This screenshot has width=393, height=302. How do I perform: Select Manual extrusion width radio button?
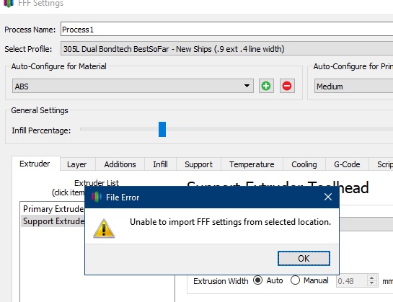pyautogui.click(x=295, y=280)
